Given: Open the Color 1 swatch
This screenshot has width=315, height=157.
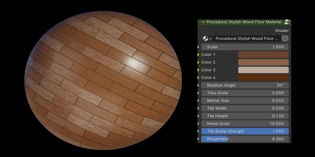Looking at the screenshot, I should tap(263, 54).
